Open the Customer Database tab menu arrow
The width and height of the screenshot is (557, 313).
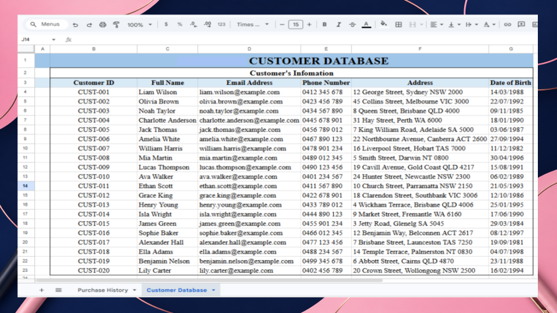coord(214,290)
